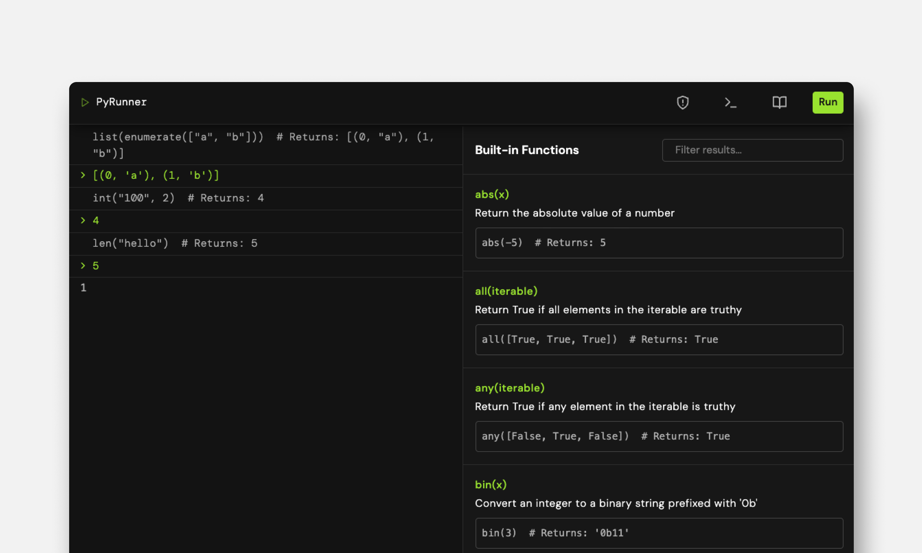The image size is (922, 553).
Task: Click editor line number 1
Action: [x=84, y=288]
